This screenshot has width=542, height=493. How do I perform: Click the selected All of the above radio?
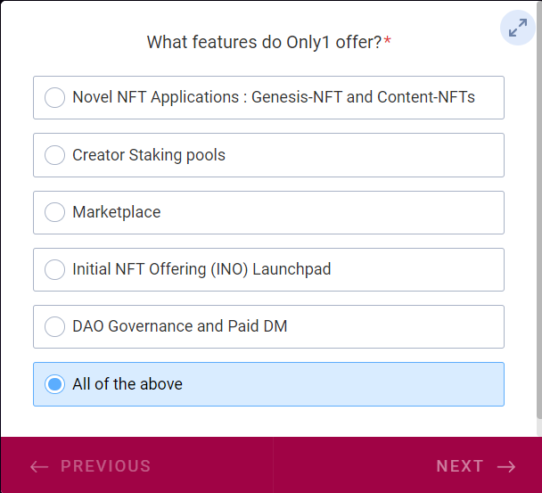coord(54,384)
